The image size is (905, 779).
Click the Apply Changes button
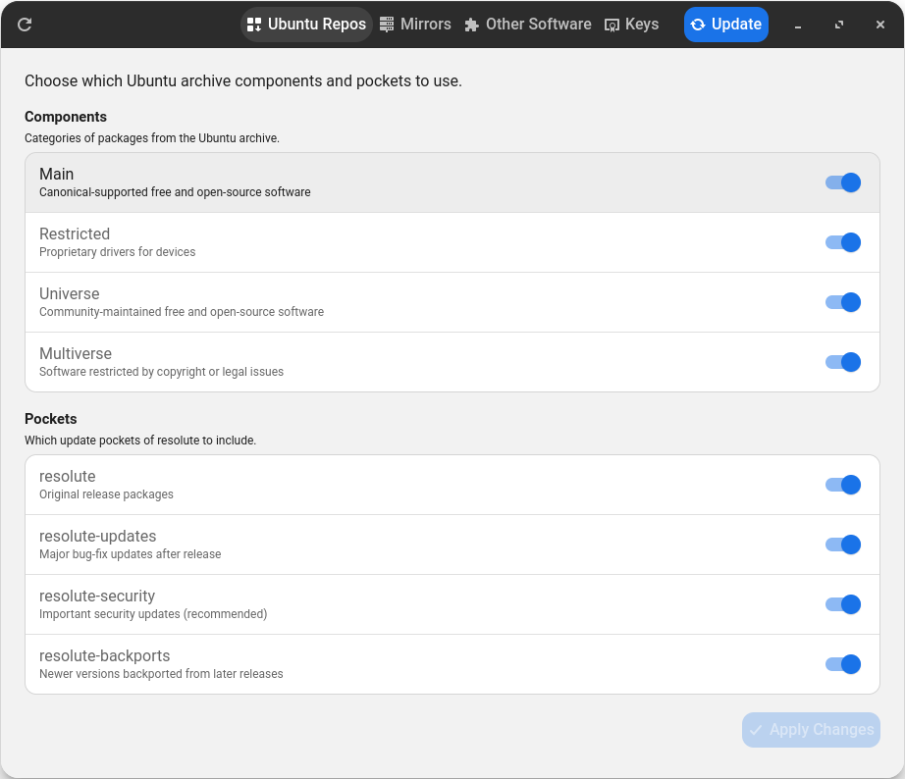point(811,730)
